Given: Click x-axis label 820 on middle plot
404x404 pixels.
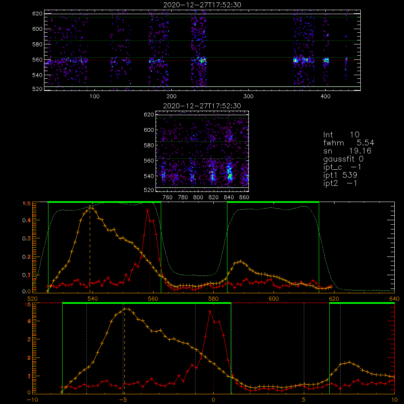Looking at the screenshot, I should (x=214, y=198).
